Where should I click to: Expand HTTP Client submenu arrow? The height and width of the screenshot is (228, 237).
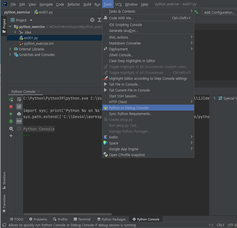(x=191, y=102)
